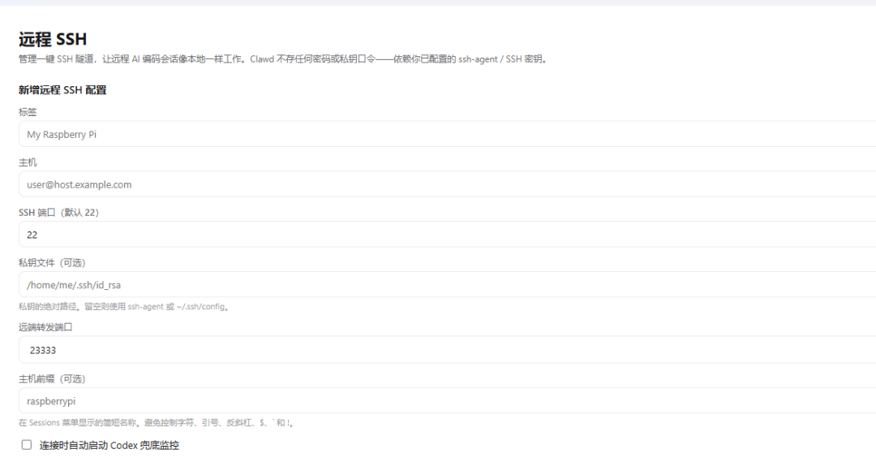876x475 pixels.
Task: Click the 连接时自动启动 Codex 兜底监控 label text
Action: (109, 445)
